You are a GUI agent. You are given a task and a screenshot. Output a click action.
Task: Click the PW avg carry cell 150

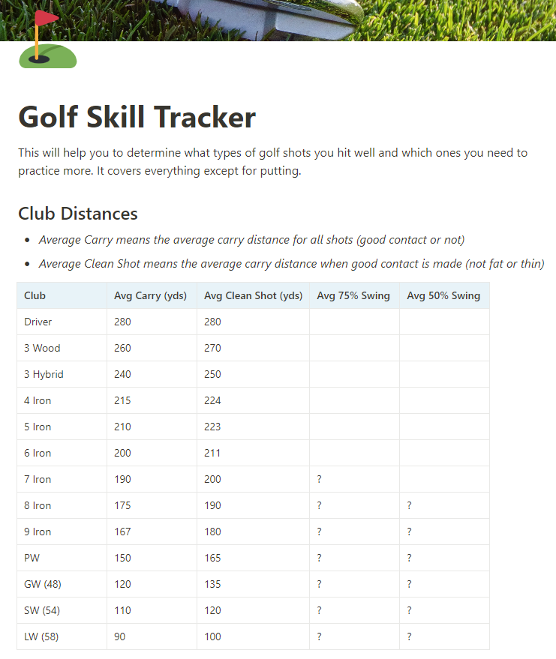click(x=152, y=558)
